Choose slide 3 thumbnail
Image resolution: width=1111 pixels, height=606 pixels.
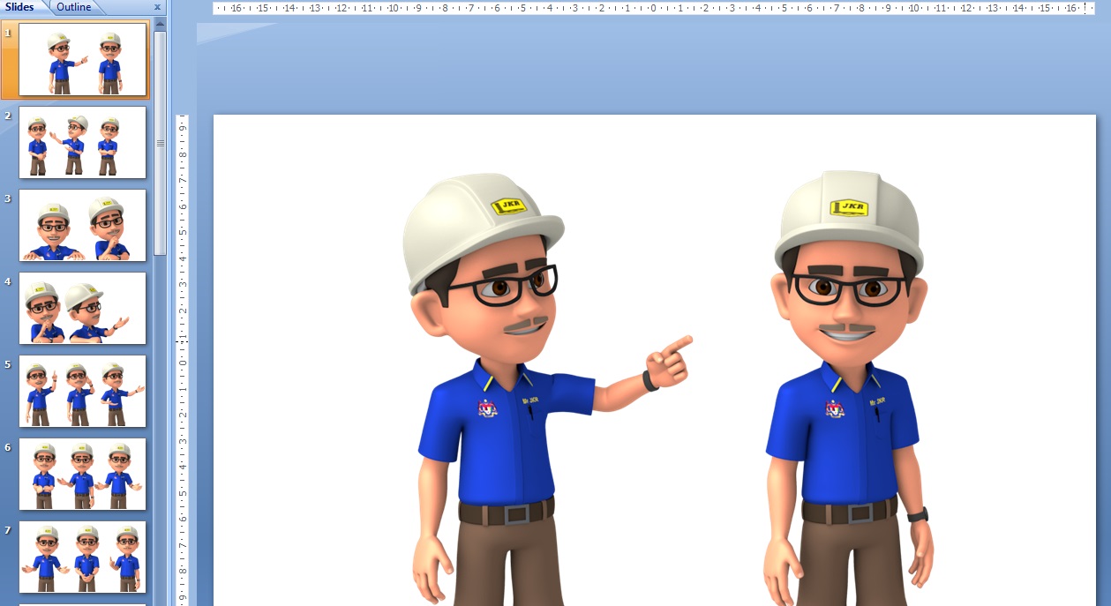tap(82, 225)
